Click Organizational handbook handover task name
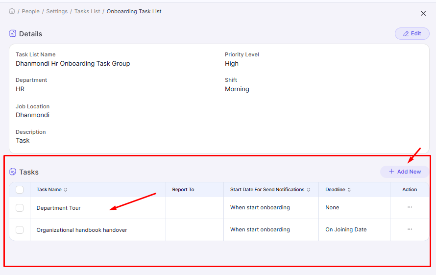 [x=82, y=230]
